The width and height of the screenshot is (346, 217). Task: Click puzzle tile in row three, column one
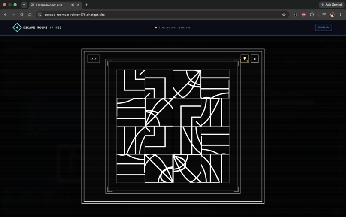point(131,141)
